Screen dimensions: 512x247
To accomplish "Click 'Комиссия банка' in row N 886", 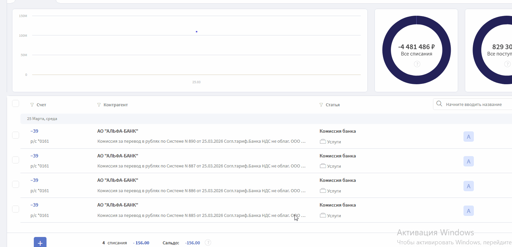I will (x=338, y=180).
